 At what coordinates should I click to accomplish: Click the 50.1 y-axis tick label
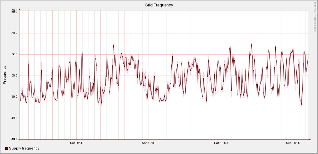14,54
